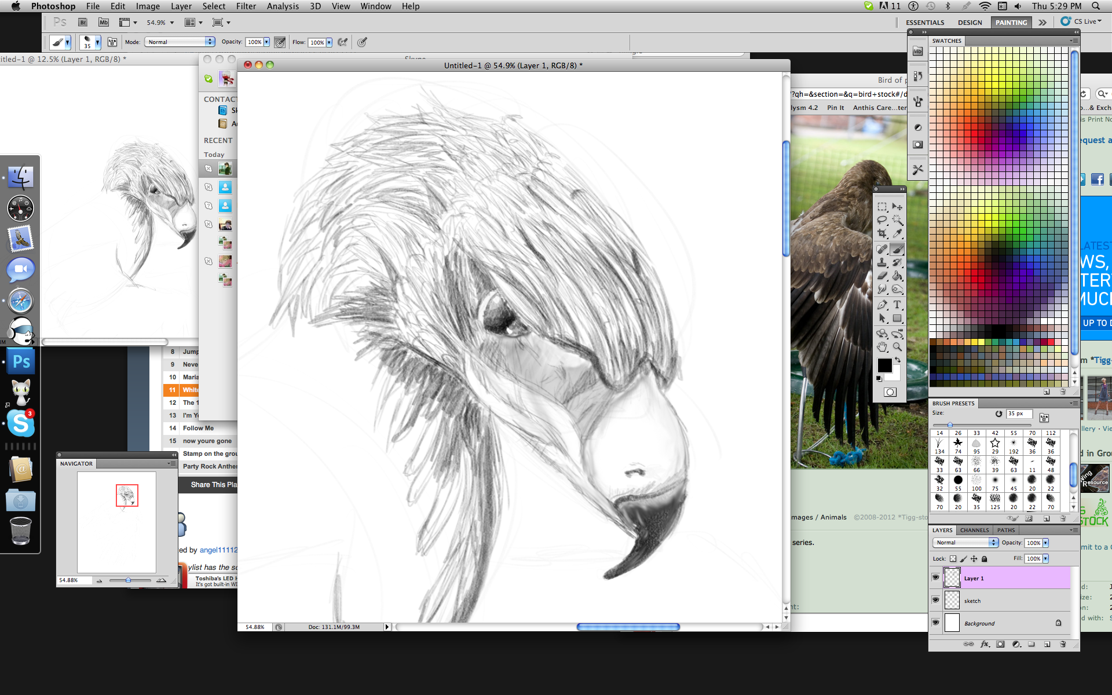
Task: Hide Layer 1 with its eye icon
Action: click(x=935, y=577)
